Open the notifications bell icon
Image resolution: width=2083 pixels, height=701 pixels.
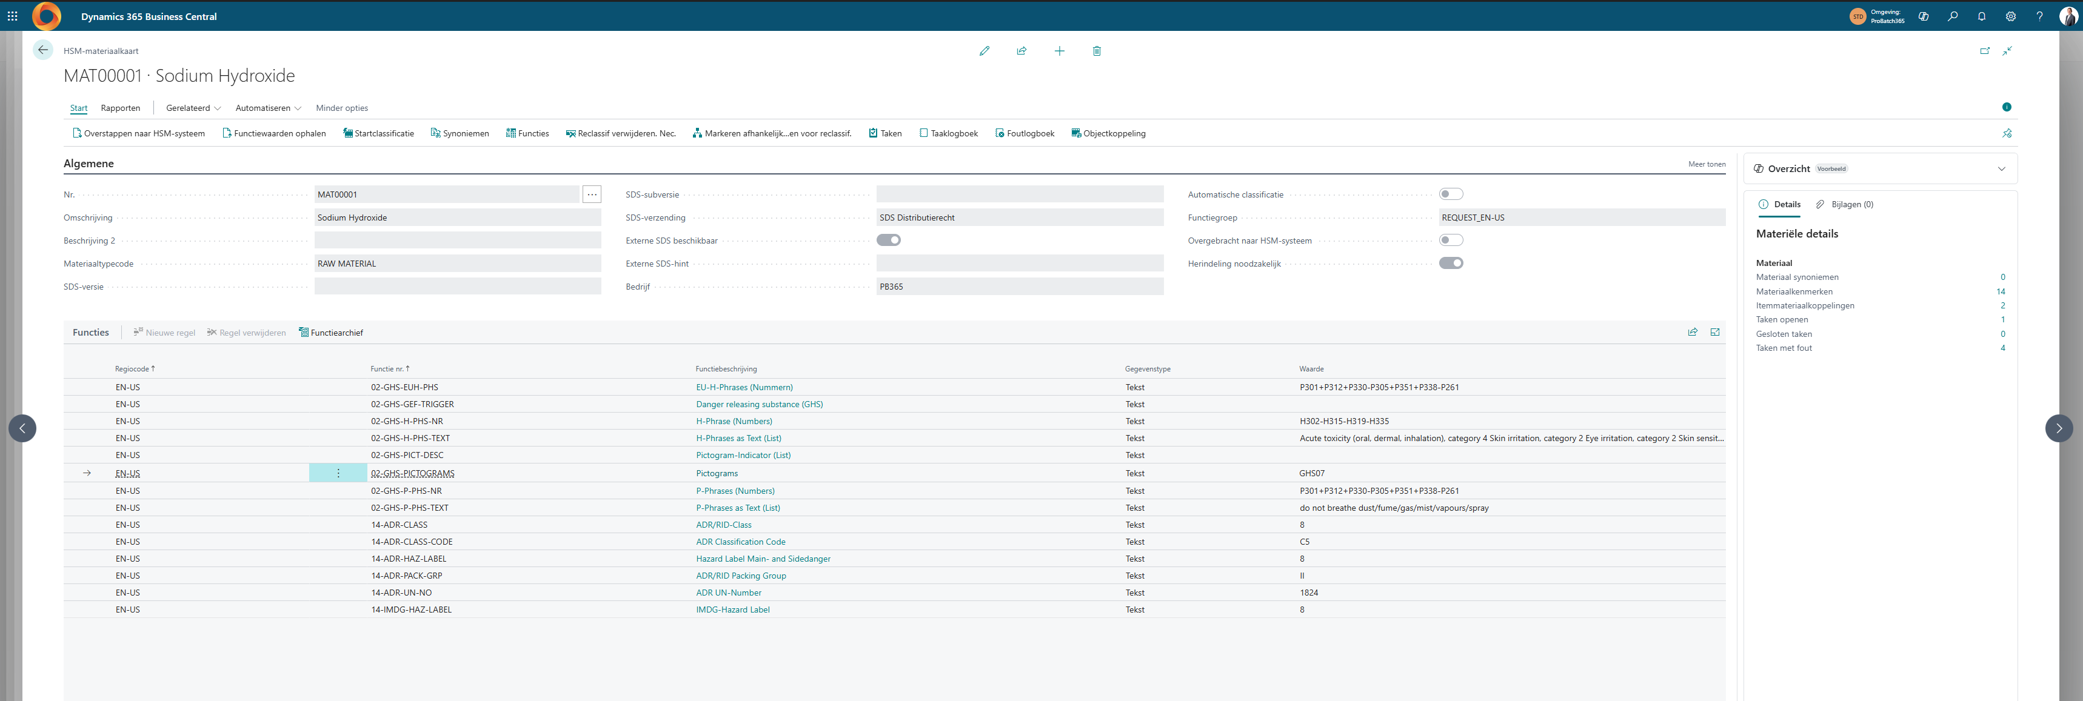1981,16
